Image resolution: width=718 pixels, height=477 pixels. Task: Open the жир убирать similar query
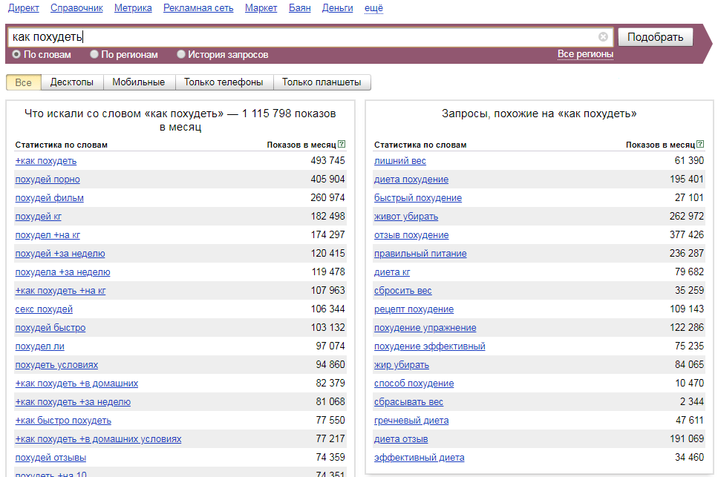click(x=402, y=365)
